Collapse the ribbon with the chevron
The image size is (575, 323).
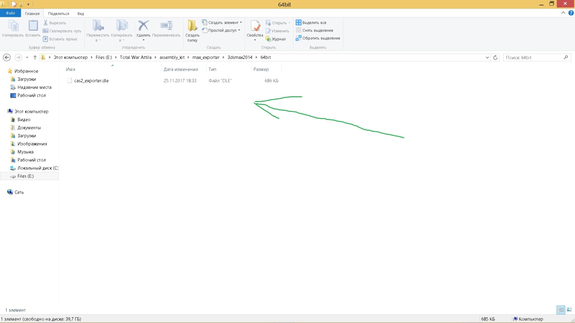click(563, 13)
